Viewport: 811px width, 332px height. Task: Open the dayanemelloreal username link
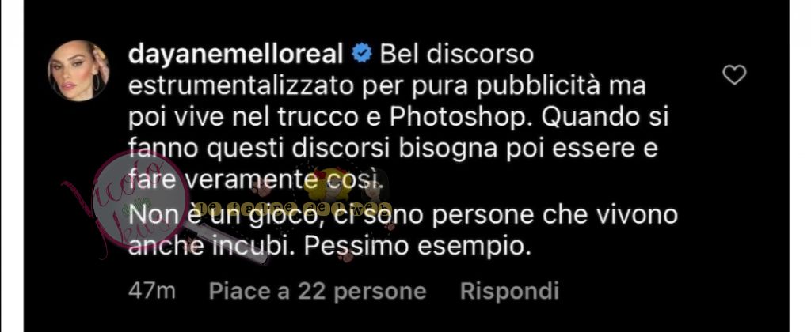235,55
